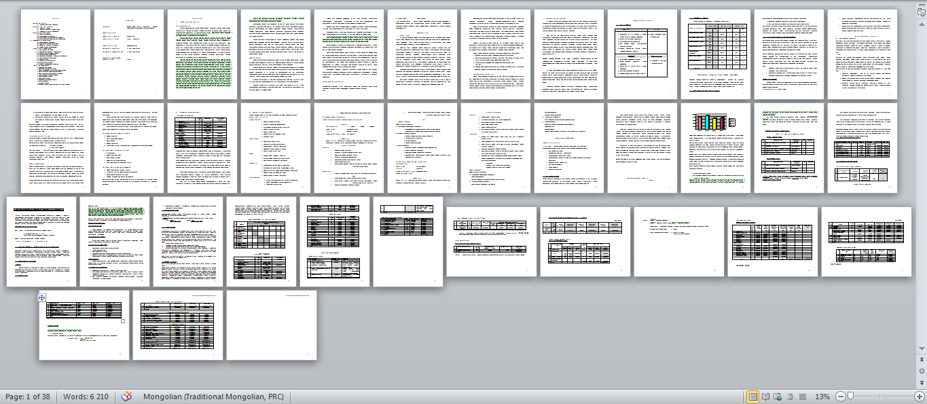The height and width of the screenshot is (404, 927).
Task: Click the proofing errors book icon
Action: pyautogui.click(x=126, y=397)
